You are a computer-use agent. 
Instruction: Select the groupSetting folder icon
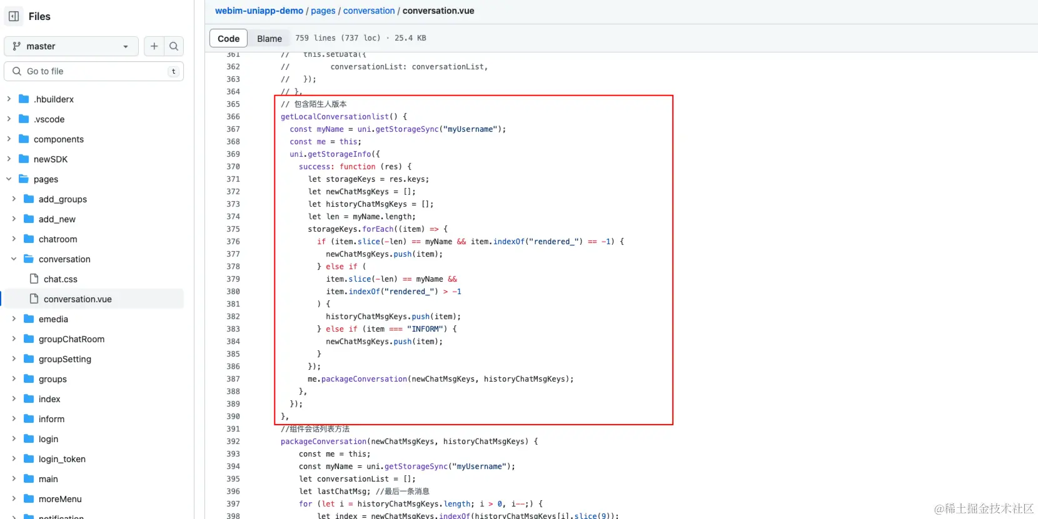click(x=29, y=358)
